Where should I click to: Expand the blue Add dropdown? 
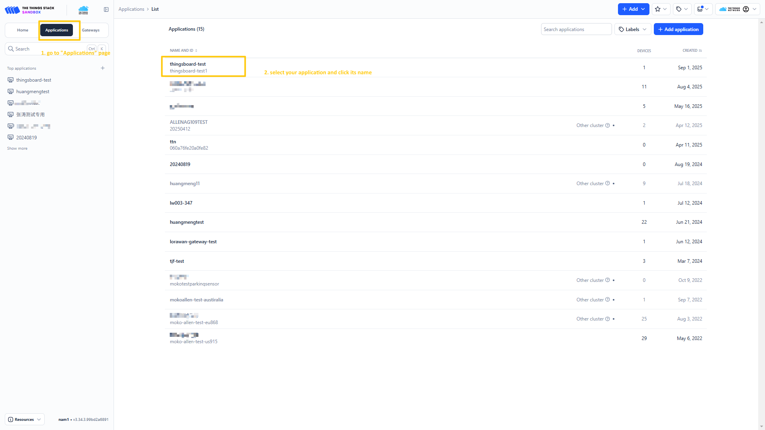[633, 9]
